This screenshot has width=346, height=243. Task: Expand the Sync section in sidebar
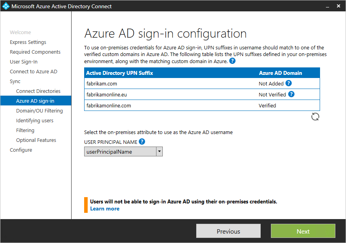point(15,81)
